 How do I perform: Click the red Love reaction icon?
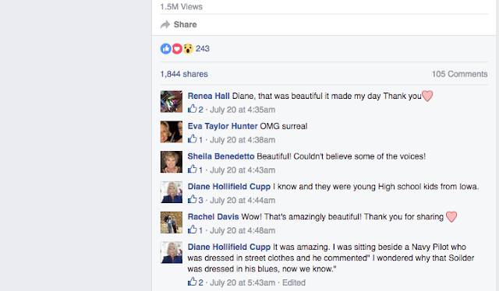177,48
